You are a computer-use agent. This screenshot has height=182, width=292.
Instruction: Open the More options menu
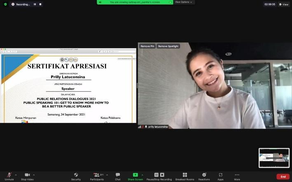click(237, 175)
